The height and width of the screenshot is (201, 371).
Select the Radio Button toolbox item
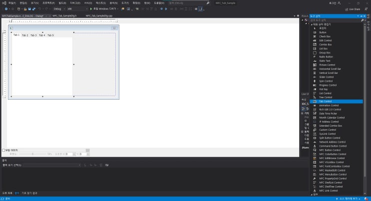pos(337,57)
